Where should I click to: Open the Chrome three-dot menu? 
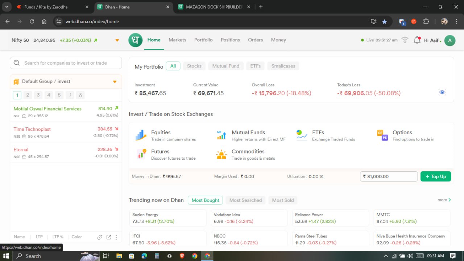coord(456,21)
